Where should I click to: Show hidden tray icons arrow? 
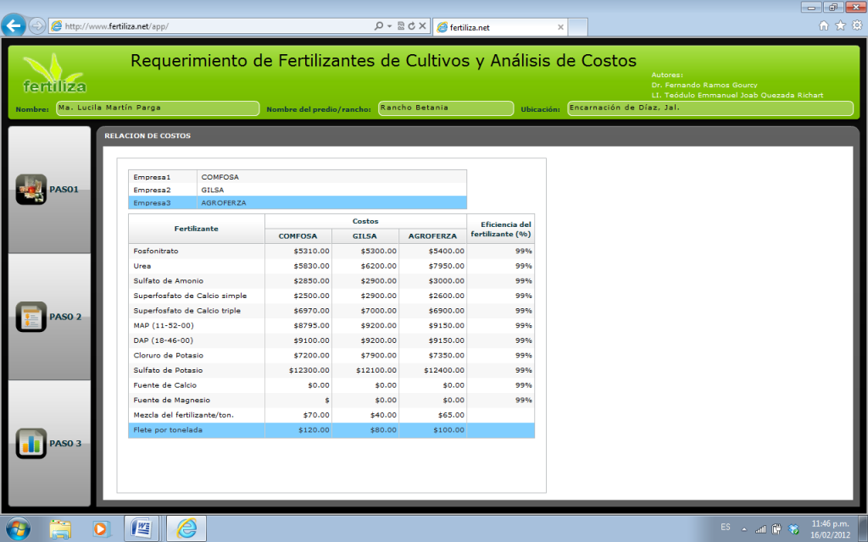click(744, 529)
